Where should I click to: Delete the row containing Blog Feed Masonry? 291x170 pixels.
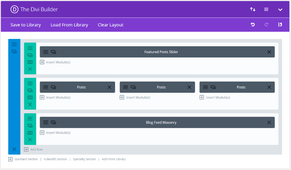30,140
